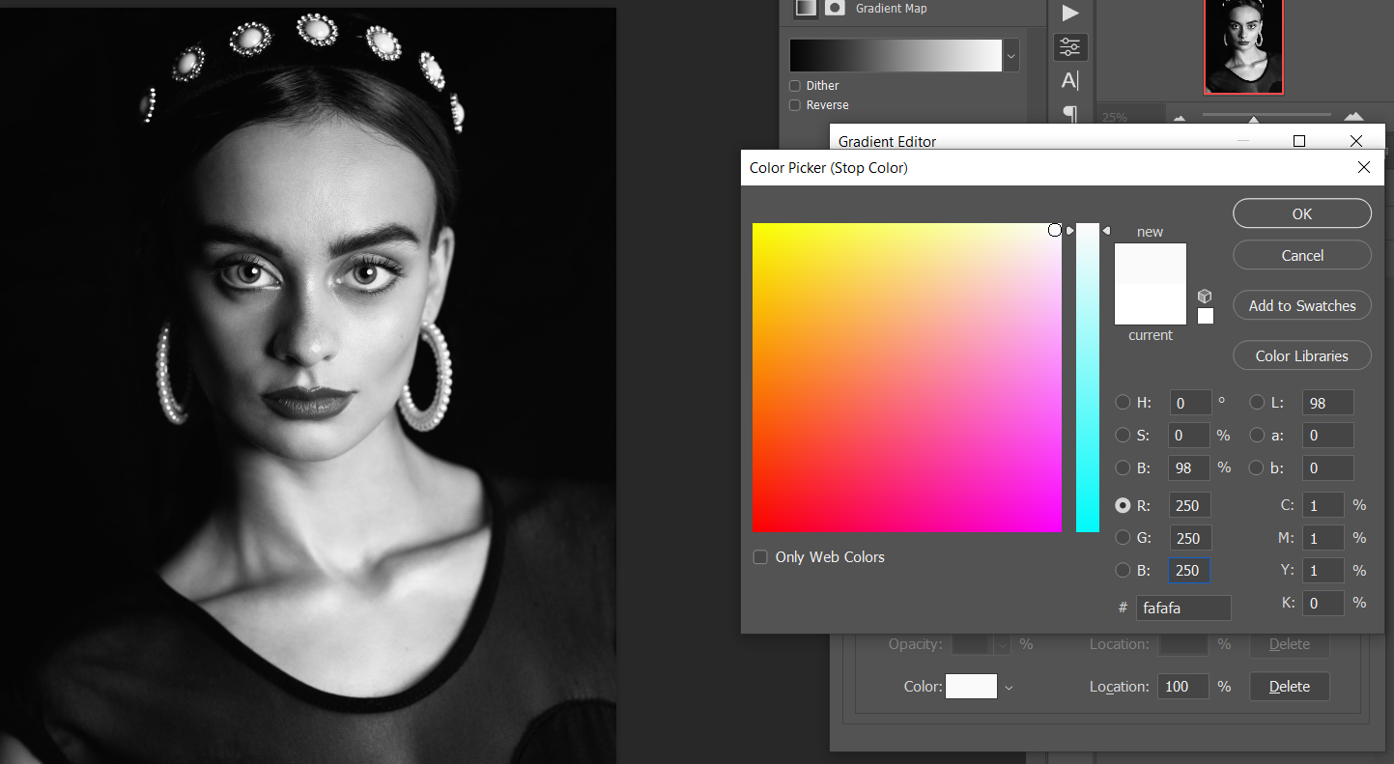Open the Properties panel sliders icon

[x=1070, y=47]
